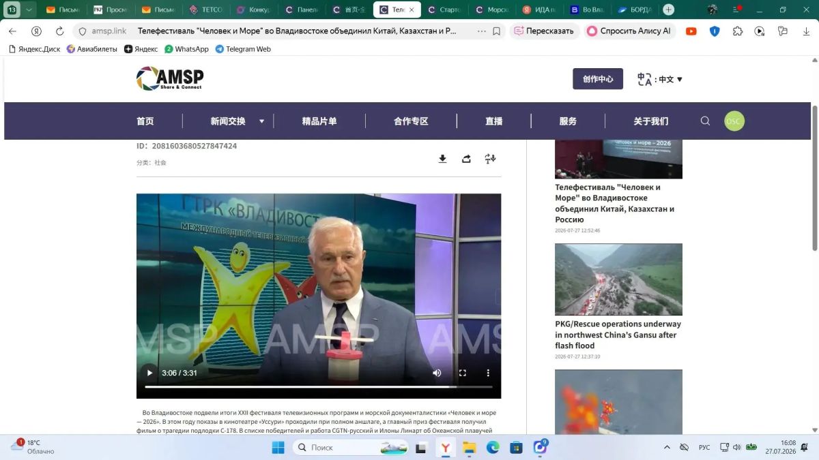Open the Gansu flash flood thumbnail
819x460 pixels.
pyautogui.click(x=618, y=279)
